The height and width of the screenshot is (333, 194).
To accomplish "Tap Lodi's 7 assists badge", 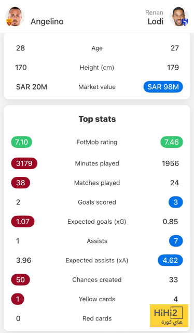I will point(176,241).
